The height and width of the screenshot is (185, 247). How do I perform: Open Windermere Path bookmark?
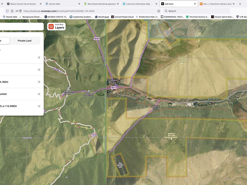pos(147,17)
